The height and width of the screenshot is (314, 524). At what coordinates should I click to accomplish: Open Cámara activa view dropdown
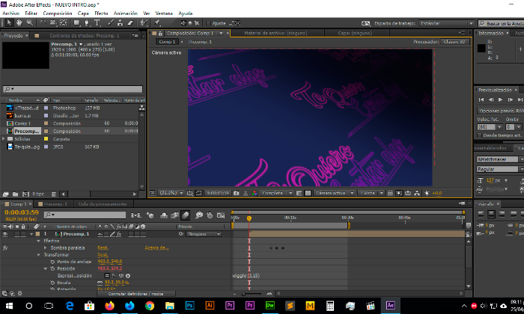coord(334,193)
